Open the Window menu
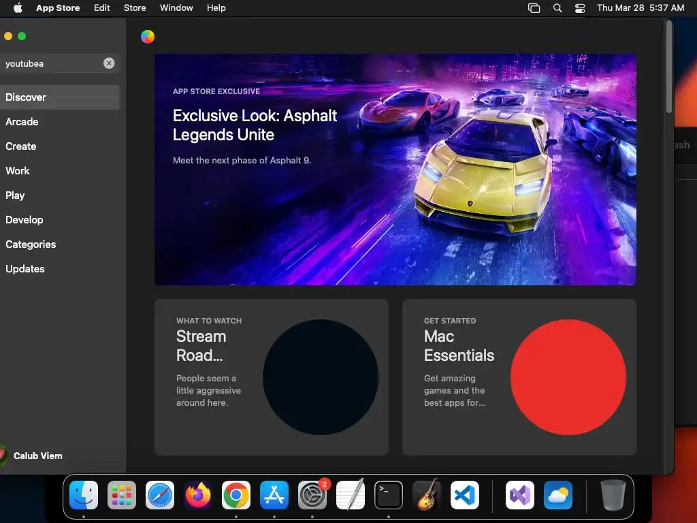697x523 pixels. pyautogui.click(x=176, y=8)
